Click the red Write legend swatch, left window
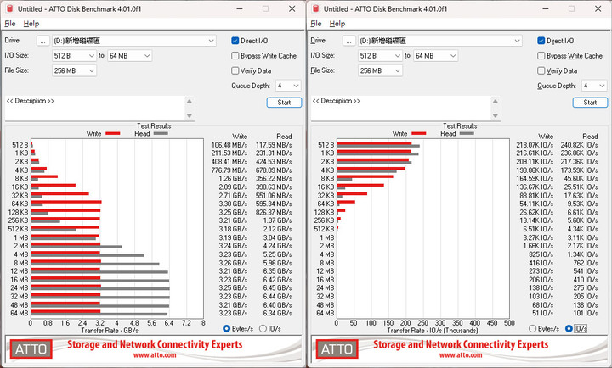 [112, 134]
